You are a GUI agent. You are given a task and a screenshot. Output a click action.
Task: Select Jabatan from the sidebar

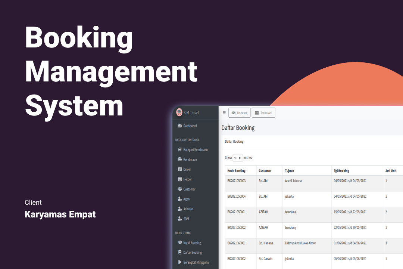(x=188, y=209)
